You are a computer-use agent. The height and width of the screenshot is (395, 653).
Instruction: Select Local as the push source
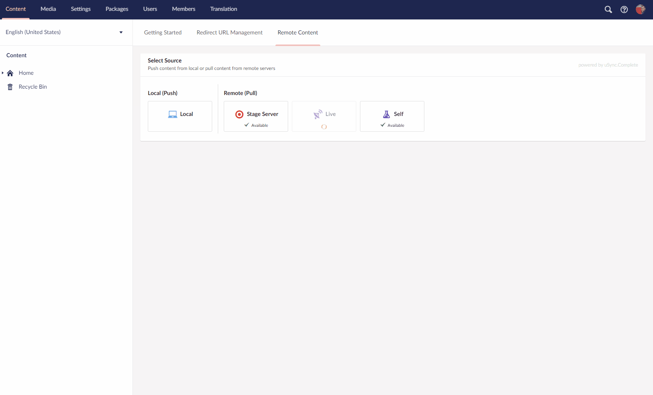tap(180, 116)
